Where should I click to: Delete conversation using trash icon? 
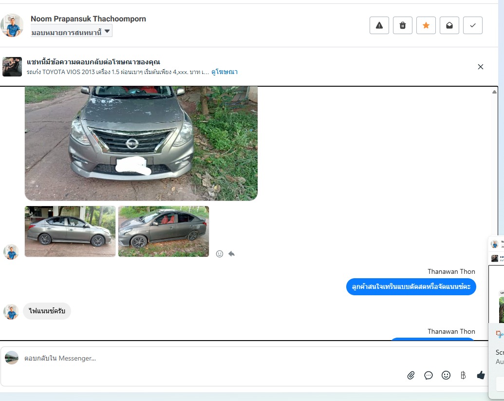403,25
